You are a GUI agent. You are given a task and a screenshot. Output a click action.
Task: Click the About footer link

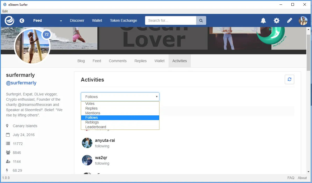point(302,178)
